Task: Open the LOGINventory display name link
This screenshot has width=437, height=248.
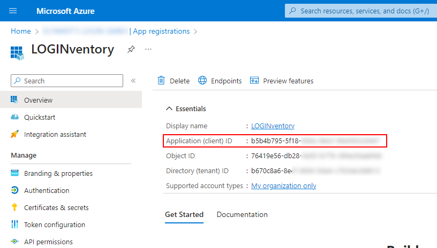Action: click(x=273, y=126)
